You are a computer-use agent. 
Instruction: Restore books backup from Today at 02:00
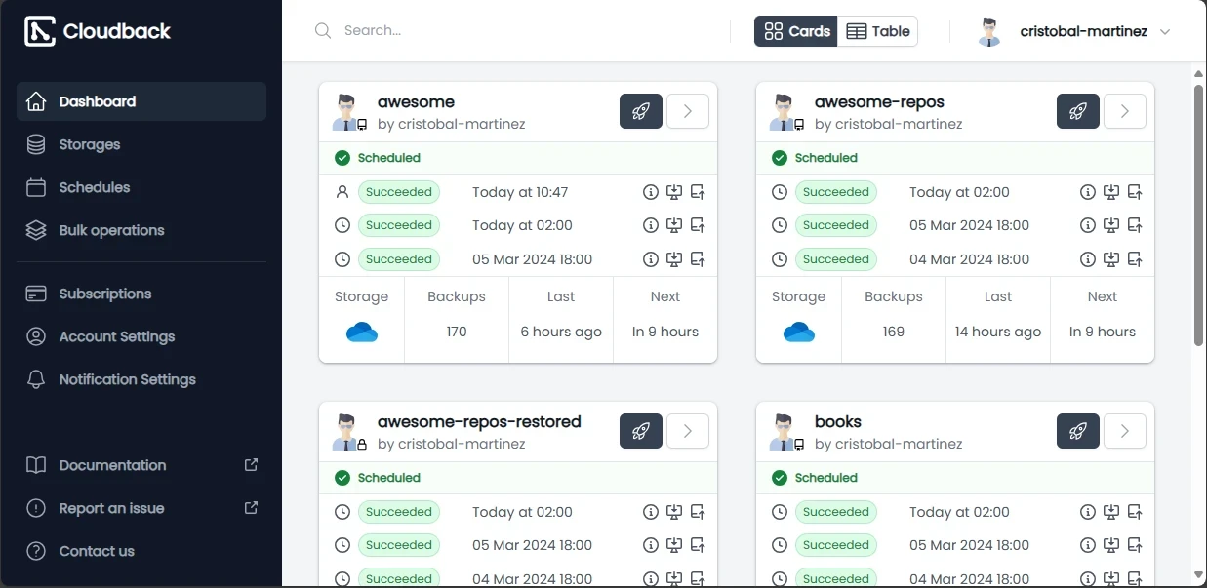(x=1135, y=512)
